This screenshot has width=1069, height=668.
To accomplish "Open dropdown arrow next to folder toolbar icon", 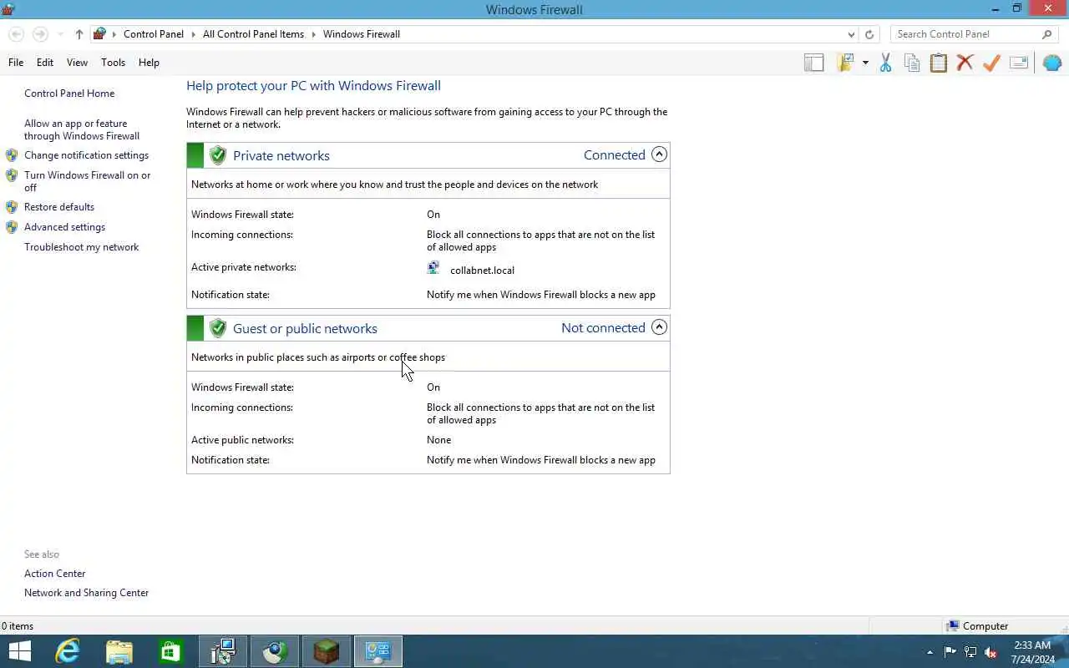I will click(865, 63).
